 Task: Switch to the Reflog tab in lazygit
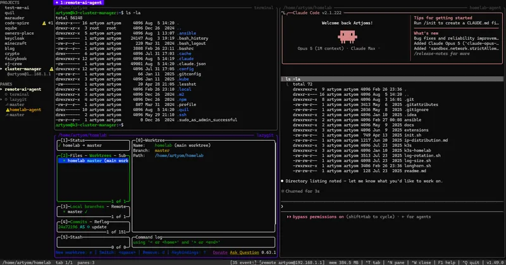[x=102, y=222]
